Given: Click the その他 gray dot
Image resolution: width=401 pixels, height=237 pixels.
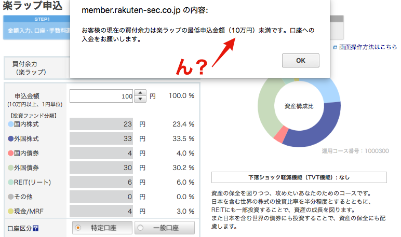Looking at the screenshot, I should click(11, 197).
